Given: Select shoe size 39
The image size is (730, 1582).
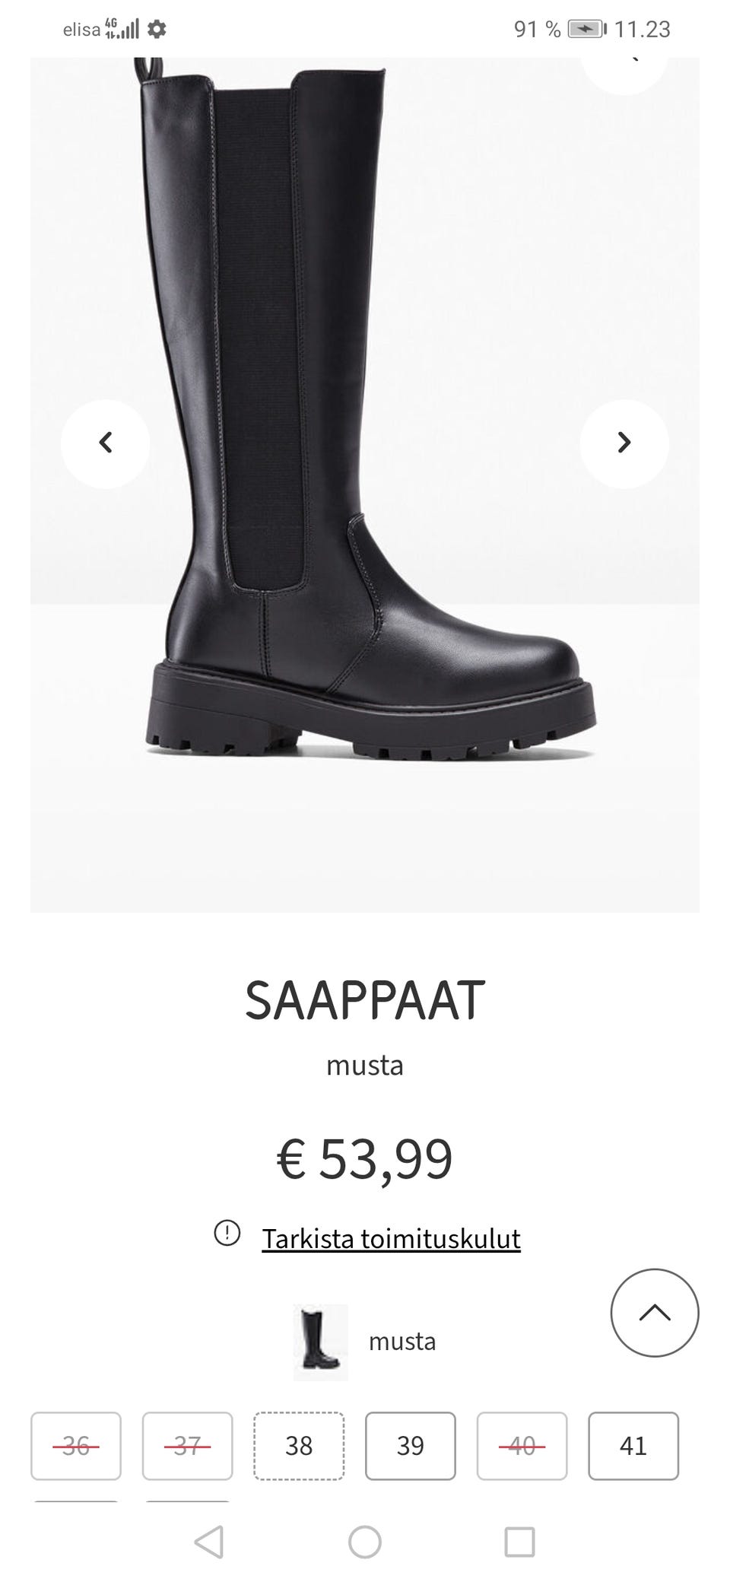Looking at the screenshot, I should [411, 1446].
